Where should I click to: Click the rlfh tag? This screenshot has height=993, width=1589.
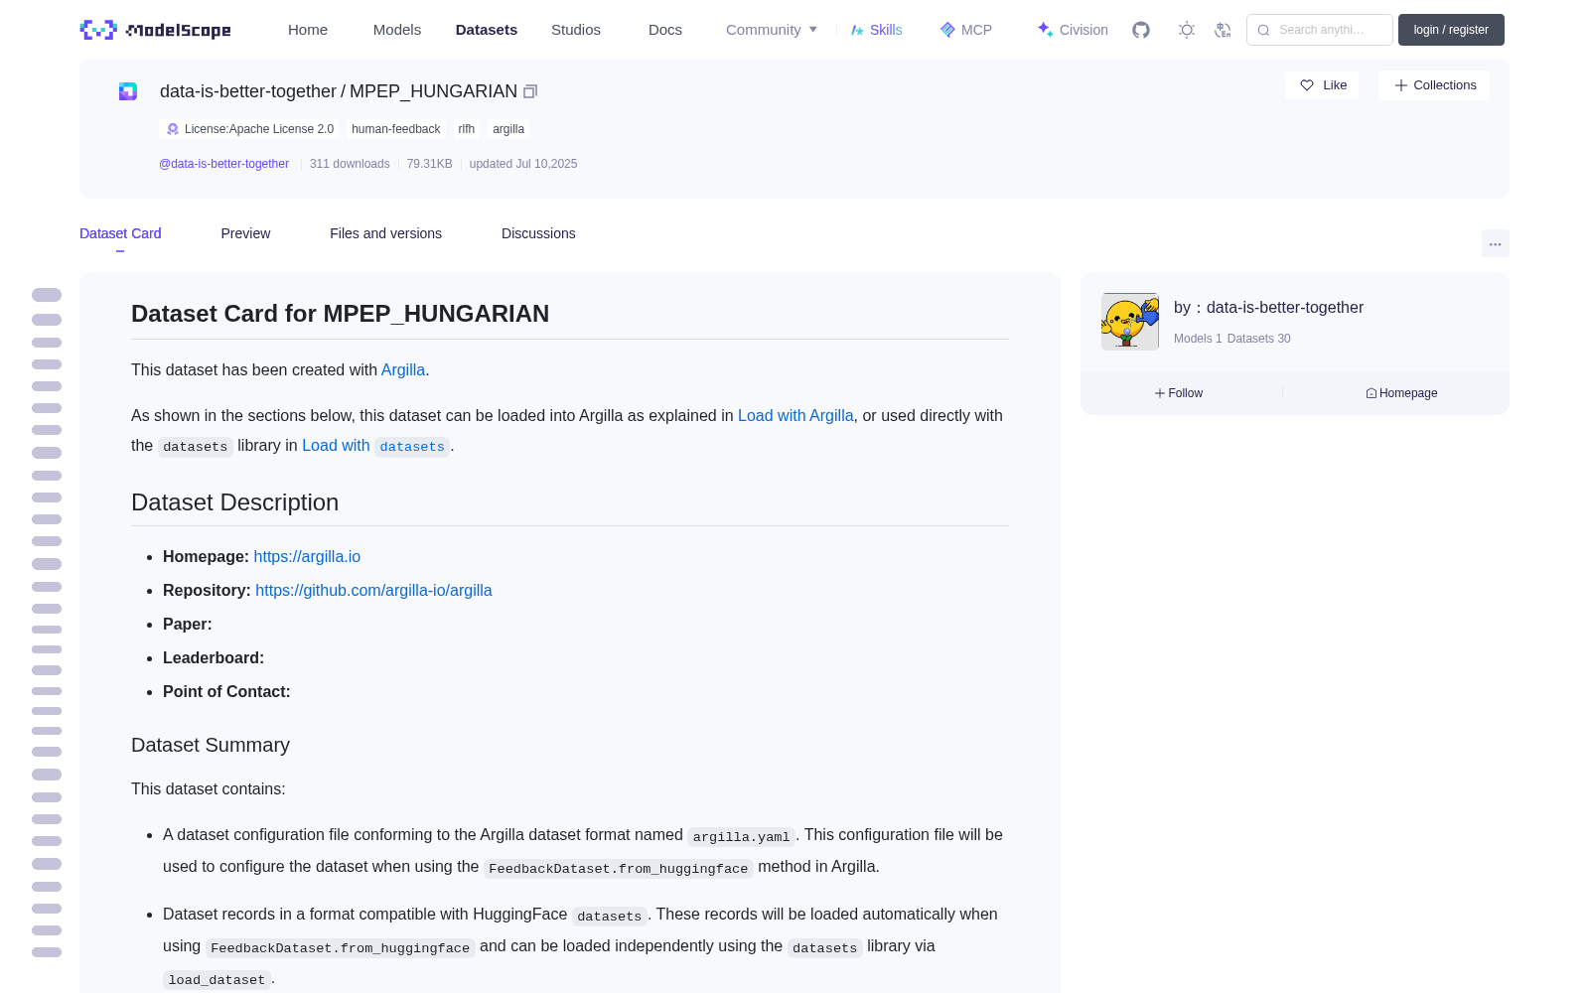(467, 129)
